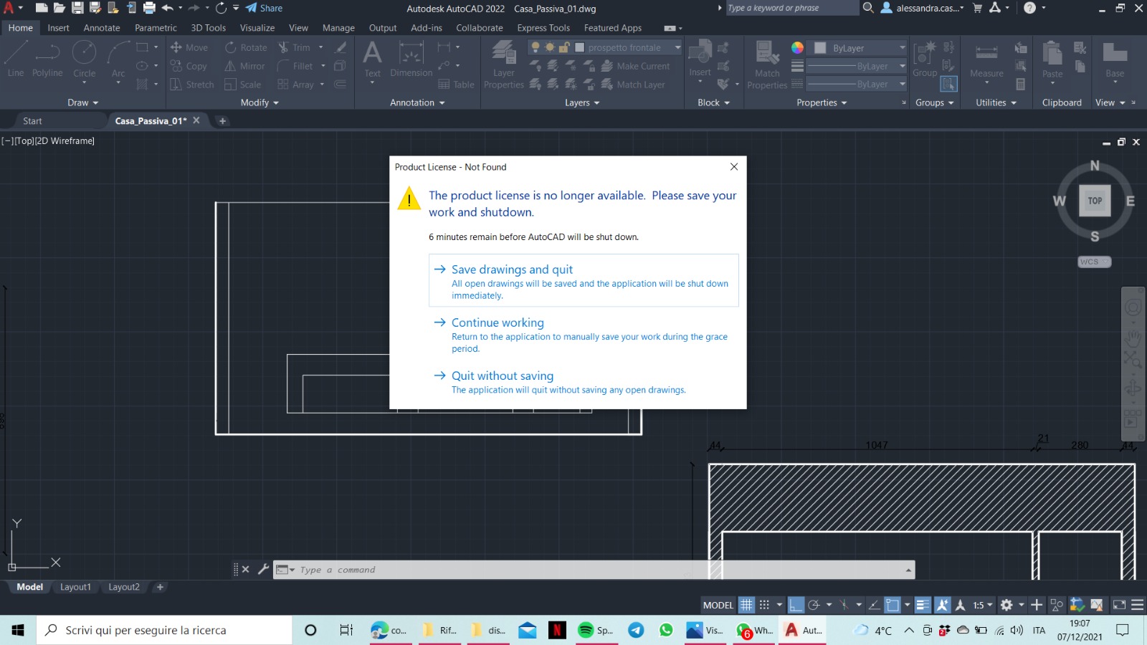Choose Continue working in the license dialog
1147x645 pixels.
coord(497,322)
